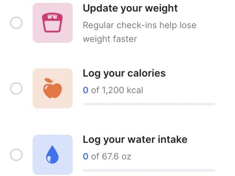Click the blue 0 in calories count
Image resolution: width=235 pixels, height=176 pixels.
pyautogui.click(x=86, y=90)
